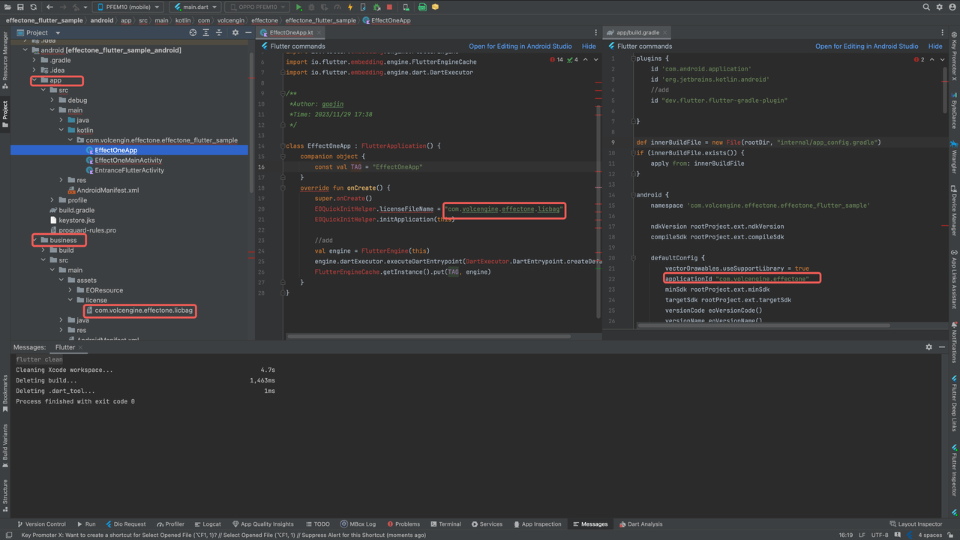
Task: Click the Debug bug icon
Action: pyautogui.click(x=311, y=7)
